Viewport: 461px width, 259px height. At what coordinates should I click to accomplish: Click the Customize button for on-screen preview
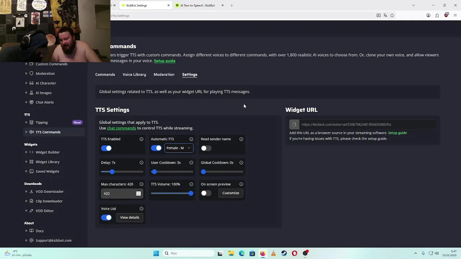[230, 193]
